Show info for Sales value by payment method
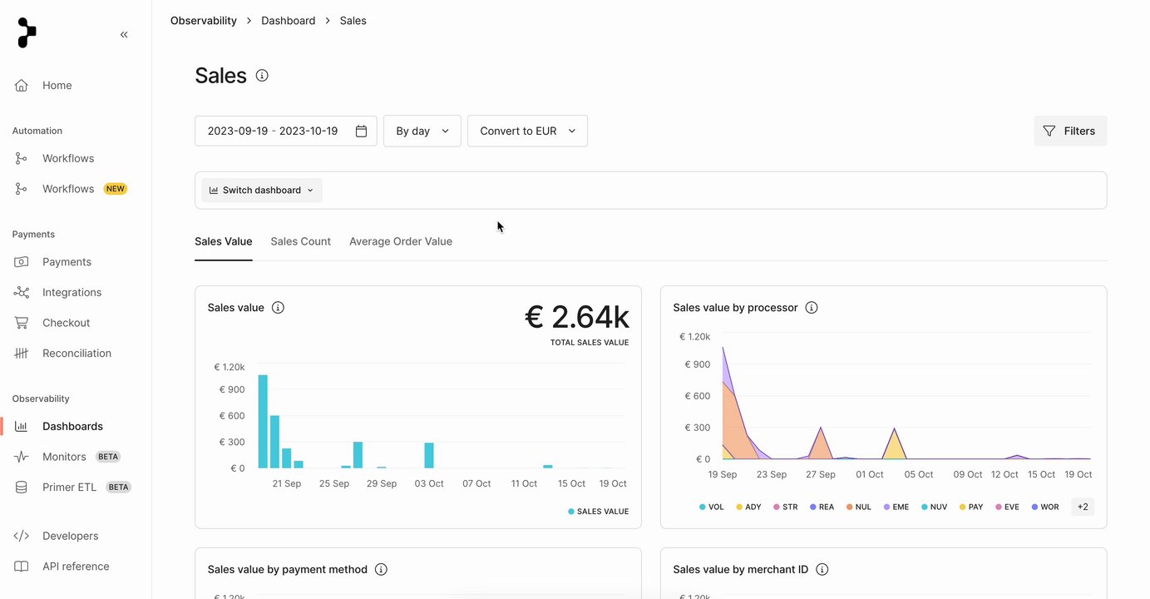 [x=381, y=570]
